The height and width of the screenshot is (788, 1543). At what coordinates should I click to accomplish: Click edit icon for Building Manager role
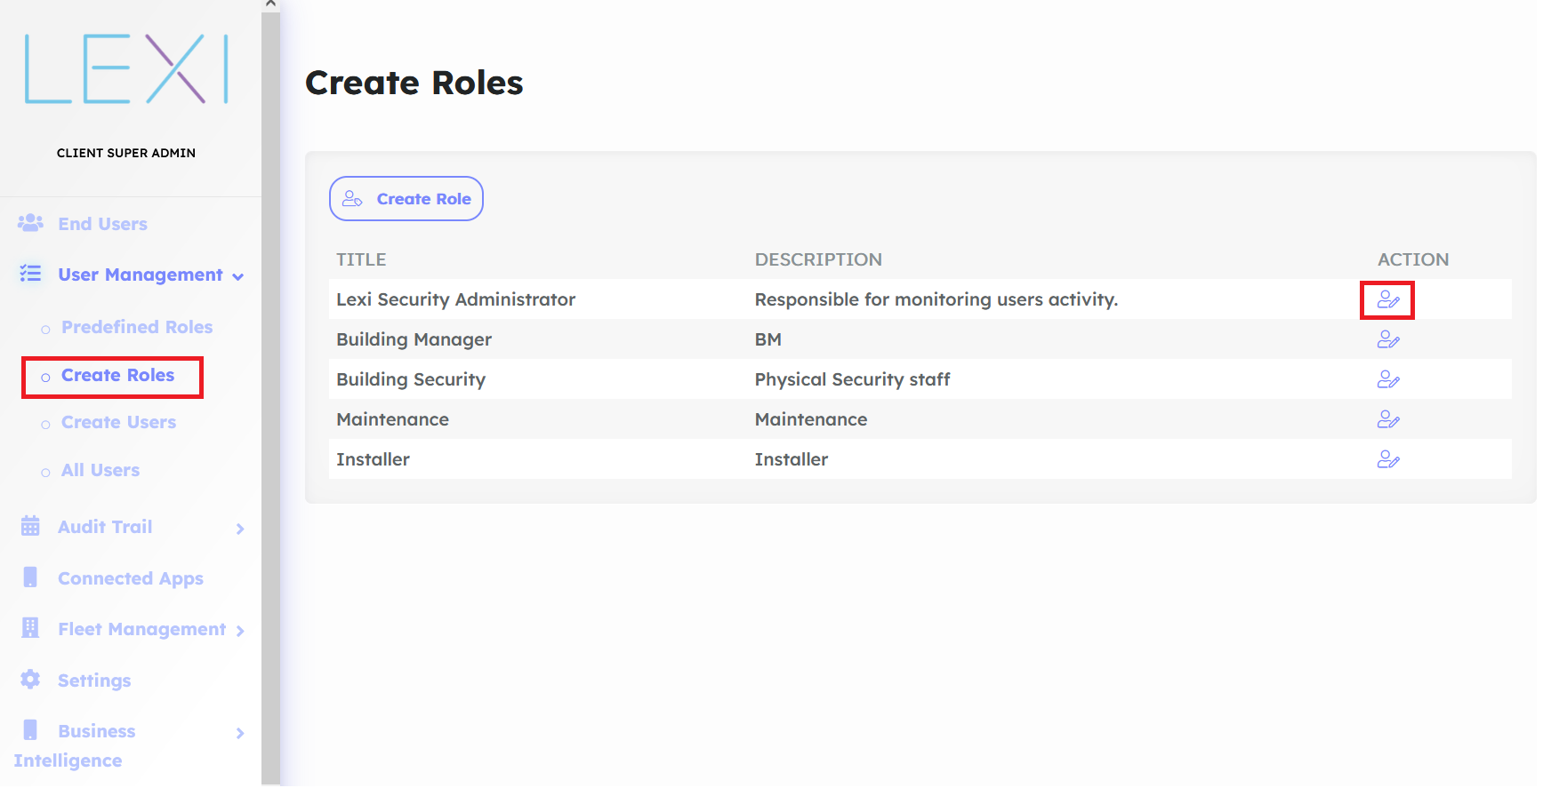tap(1387, 340)
